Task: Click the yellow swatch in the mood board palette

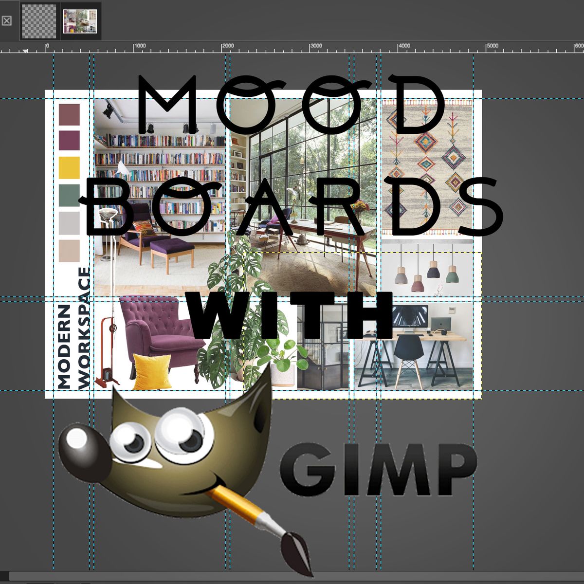Action: coord(69,167)
